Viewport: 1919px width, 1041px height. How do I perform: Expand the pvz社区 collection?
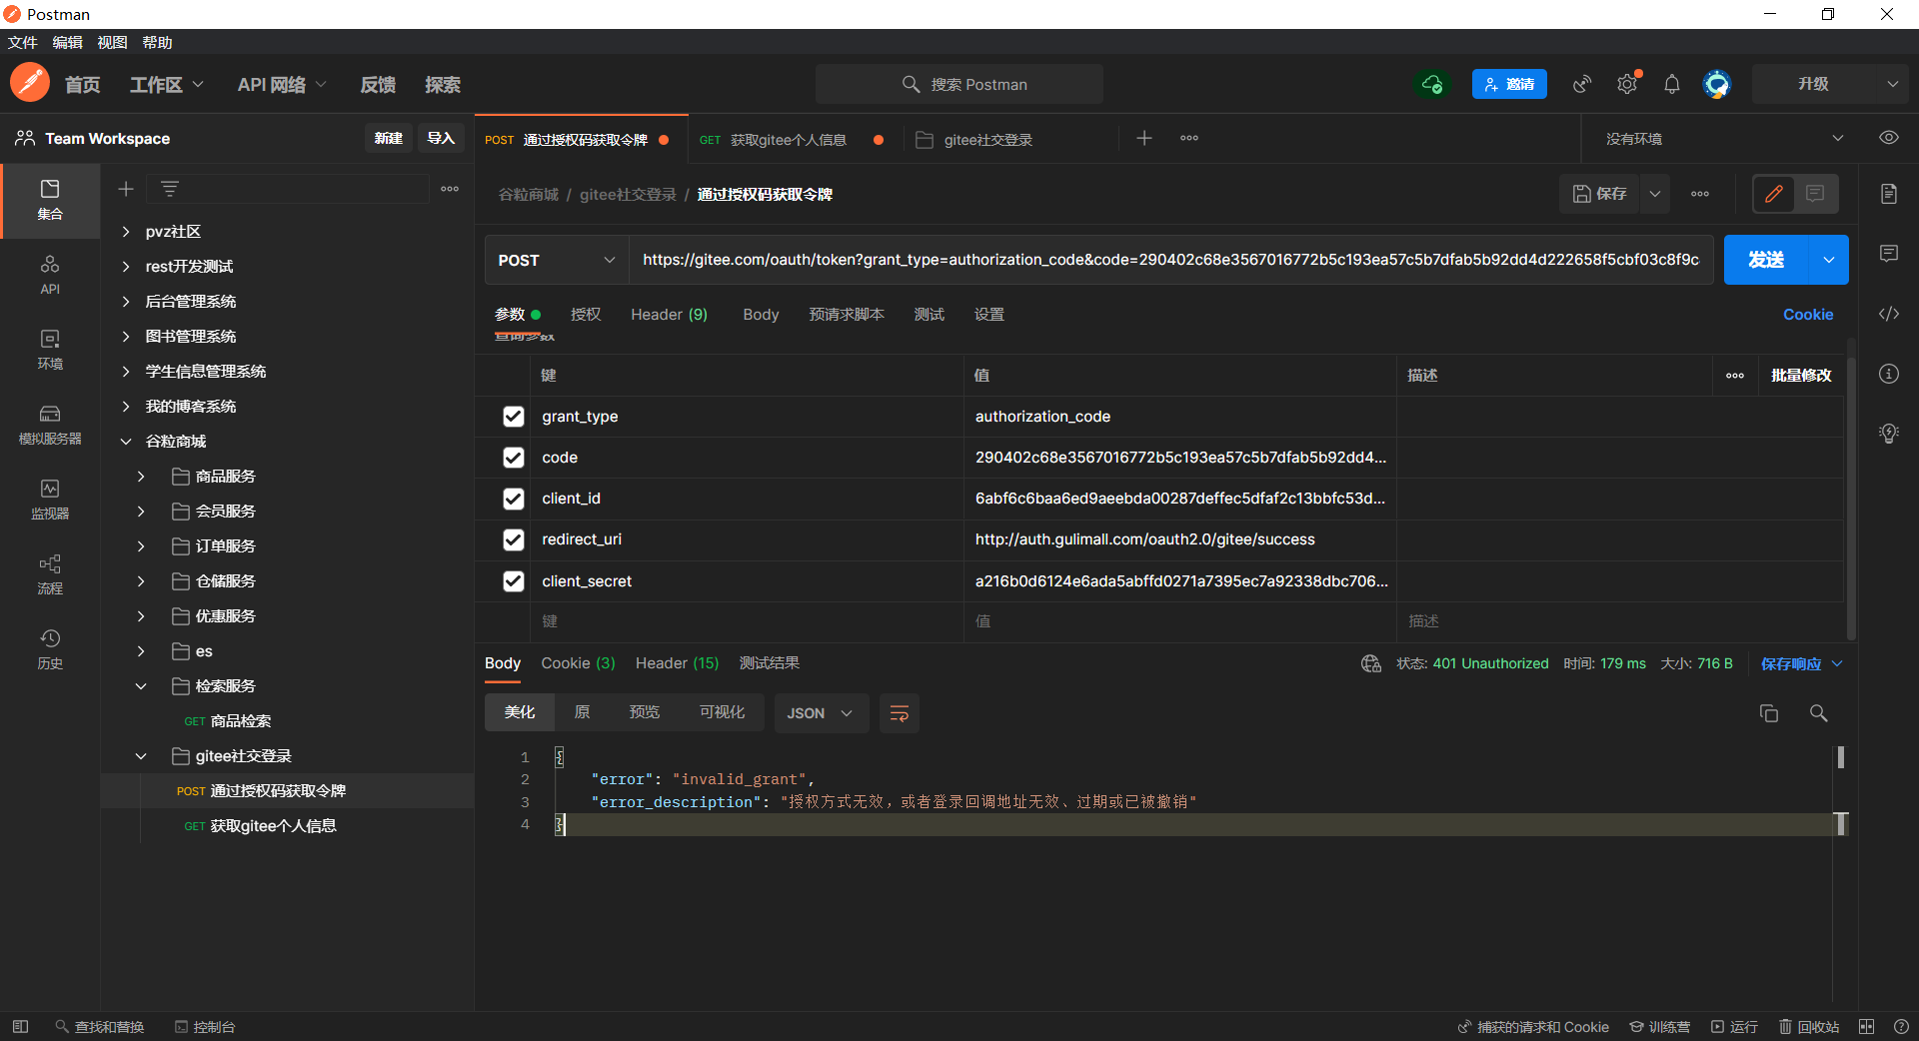click(x=126, y=232)
